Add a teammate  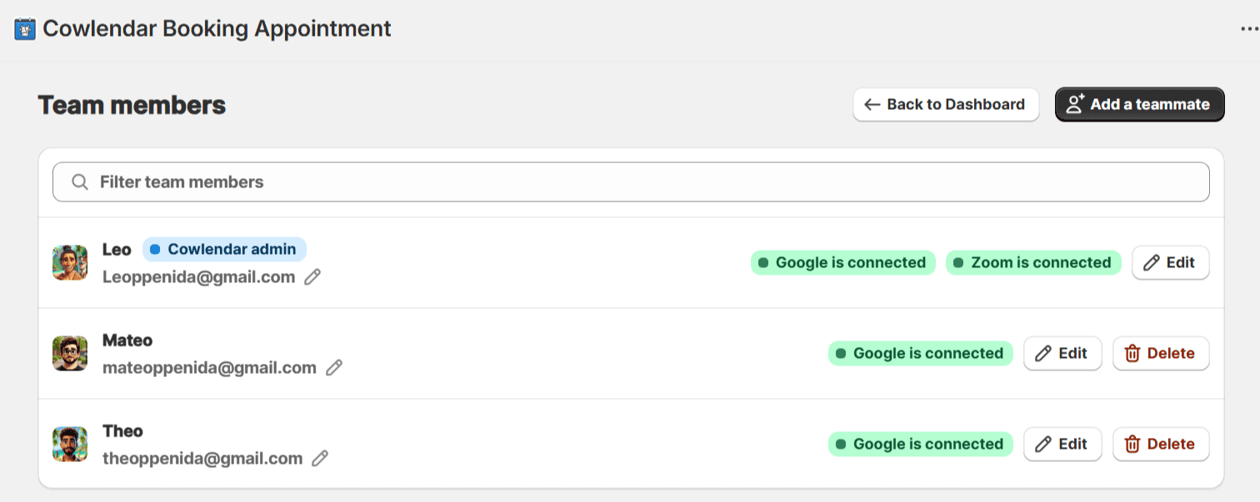(x=1140, y=105)
